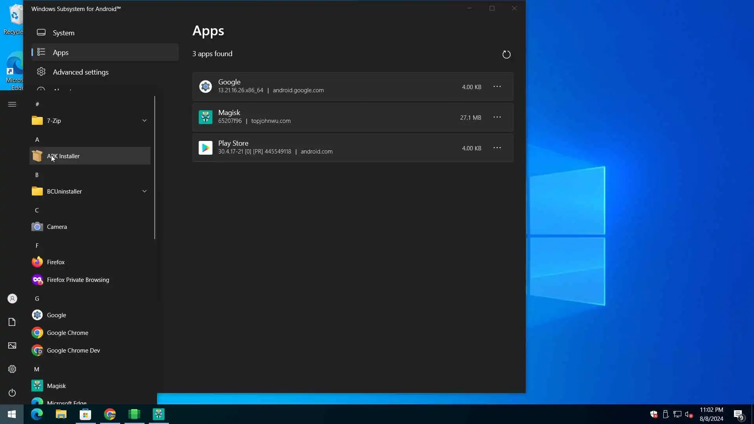Viewport: 754px width, 424px height.
Task: Launch Google Chrome Dev from the Start list
Action: [x=73, y=350]
